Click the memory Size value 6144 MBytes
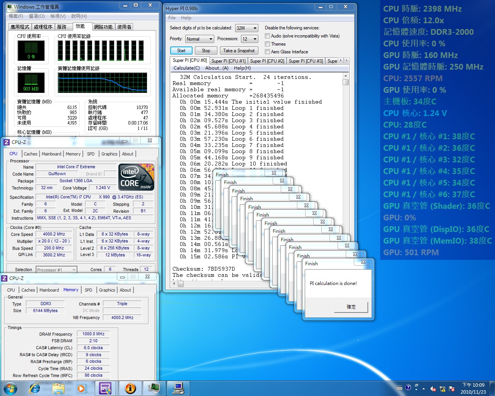Image resolution: width=495 pixels, height=396 pixels. coord(45,311)
